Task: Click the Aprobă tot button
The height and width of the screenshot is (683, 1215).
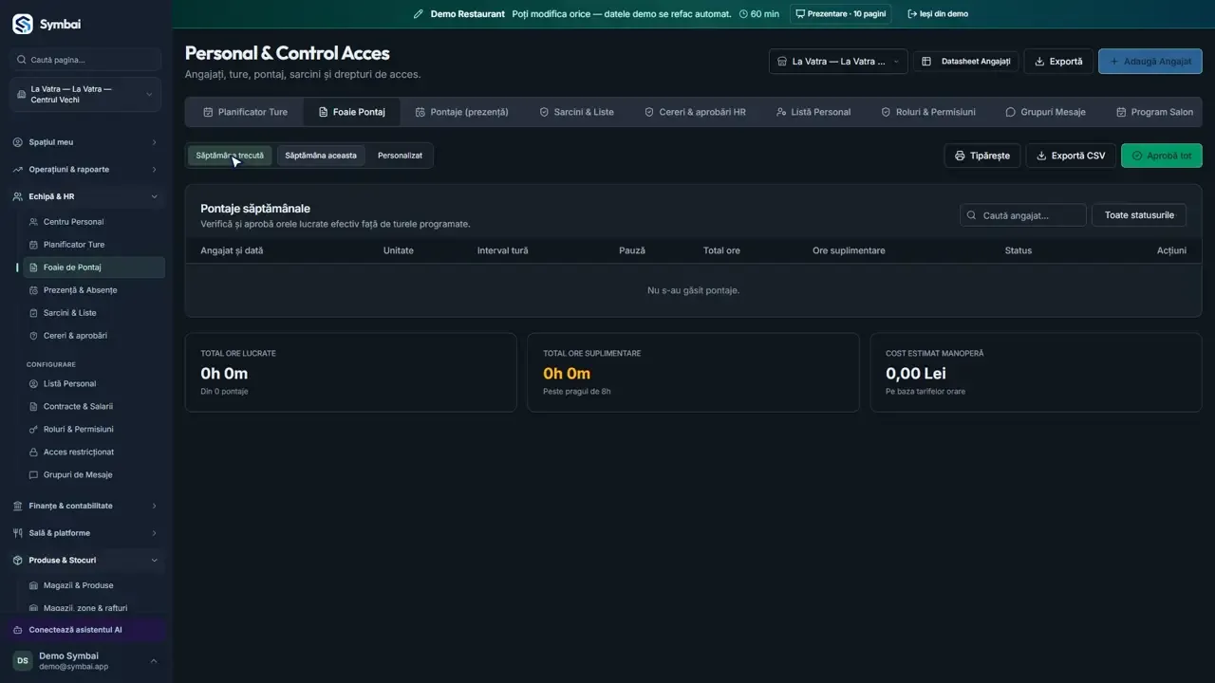Action: click(1162, 156)
